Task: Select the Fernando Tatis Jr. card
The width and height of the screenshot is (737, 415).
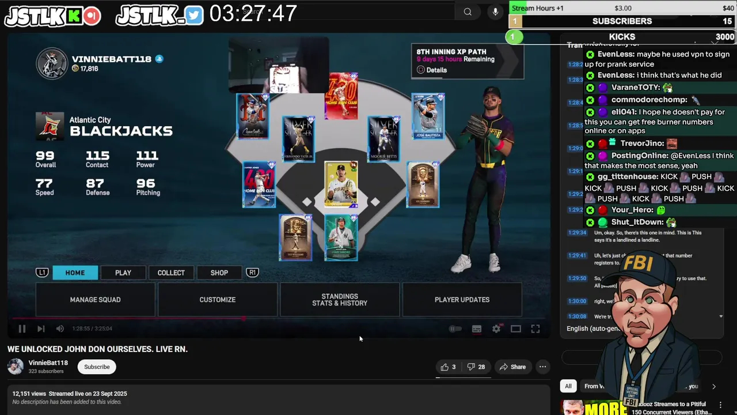Action: tap(298, 139)
